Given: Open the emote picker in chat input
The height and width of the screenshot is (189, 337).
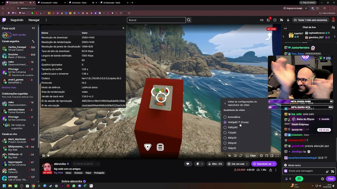Looking at the screenshot, I should pyautogui.click(x=333, y=171).
